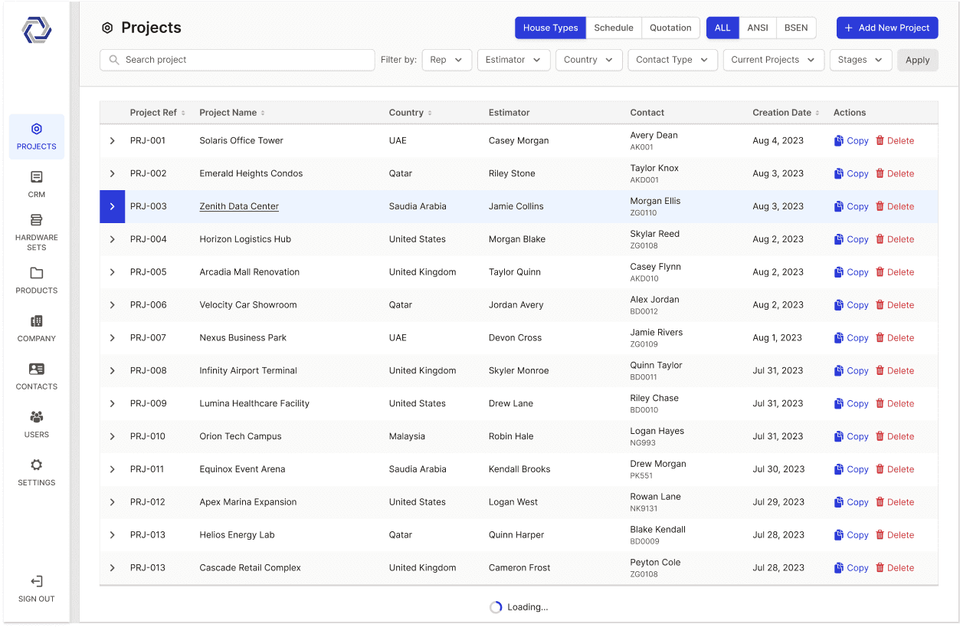Expand the highlighted PRJ-003 row

(x=112, y=206)
